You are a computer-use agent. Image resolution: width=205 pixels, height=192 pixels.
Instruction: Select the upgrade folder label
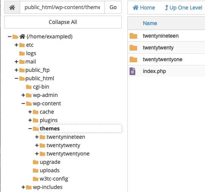[50, 162]
